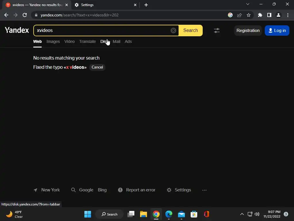Open the Translate tab
Image resolution: width=294 pixels, height=221 pixels.
88,41
